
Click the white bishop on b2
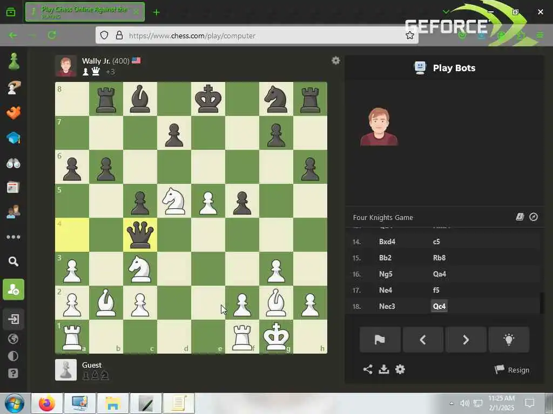(x=106, y=303)
